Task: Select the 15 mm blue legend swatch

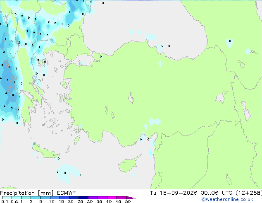Action: 64,198
